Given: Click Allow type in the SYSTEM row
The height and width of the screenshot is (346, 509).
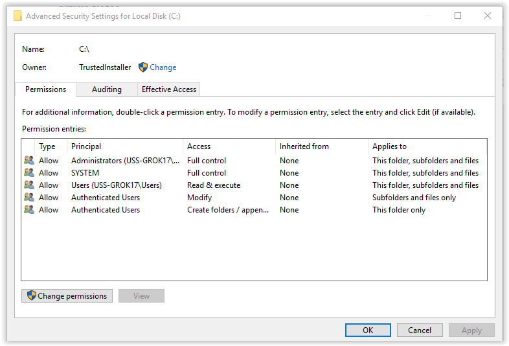Looking at the screenshot, I should pyautogui.click(x=49, y=173).
